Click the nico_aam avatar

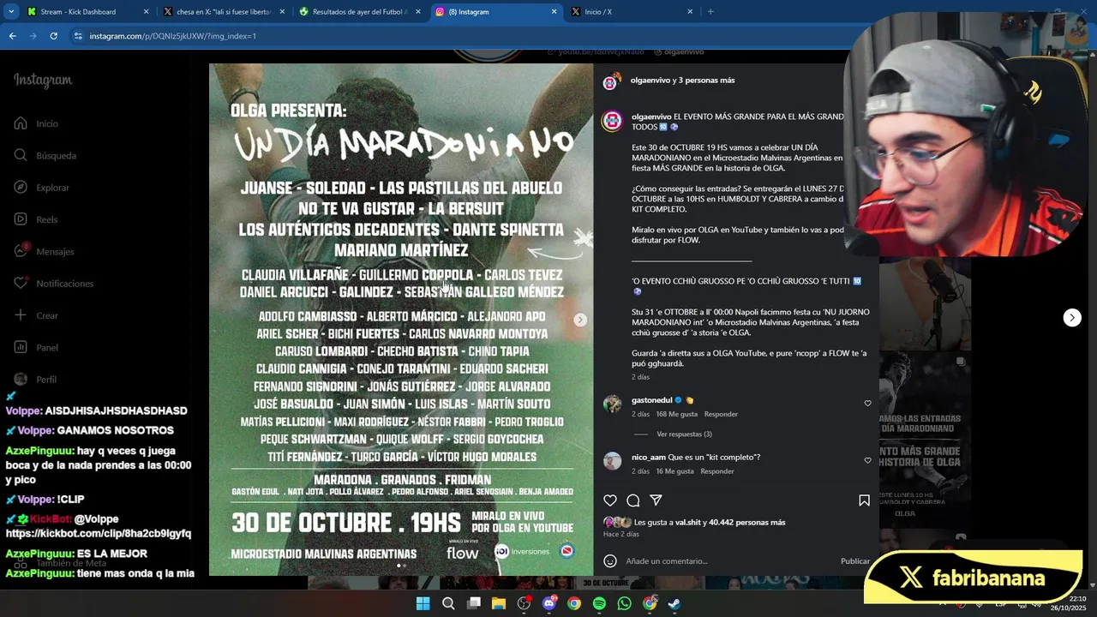pyautogui.click(x=612, y=461)
